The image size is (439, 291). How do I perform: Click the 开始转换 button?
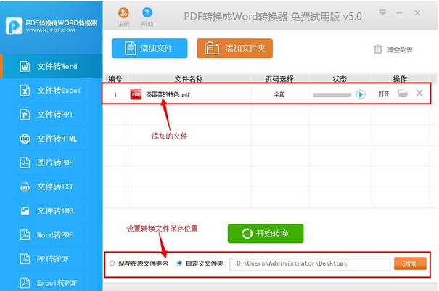point(266,233)
